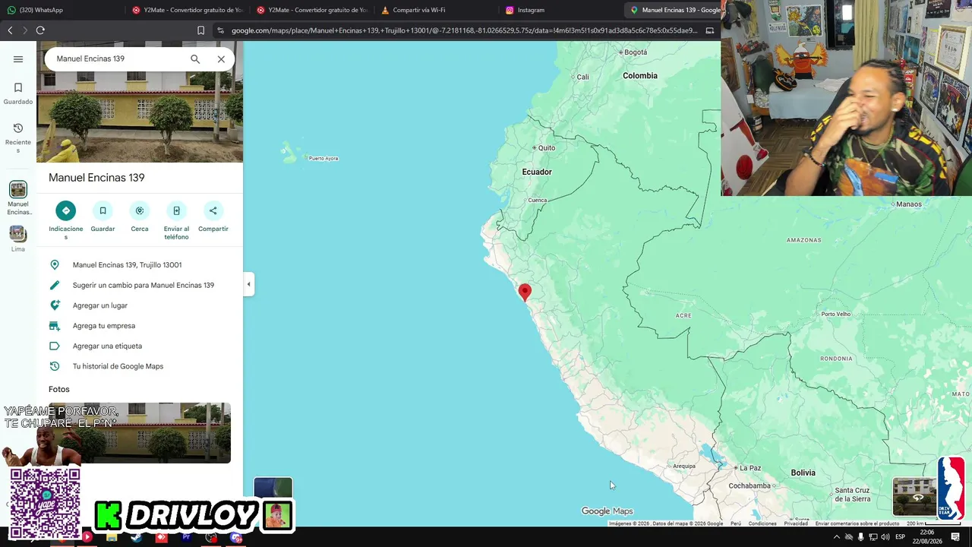
Task: Open Adobe Premiere Pro from the taskbar
Action: click(x=187, y=538)
